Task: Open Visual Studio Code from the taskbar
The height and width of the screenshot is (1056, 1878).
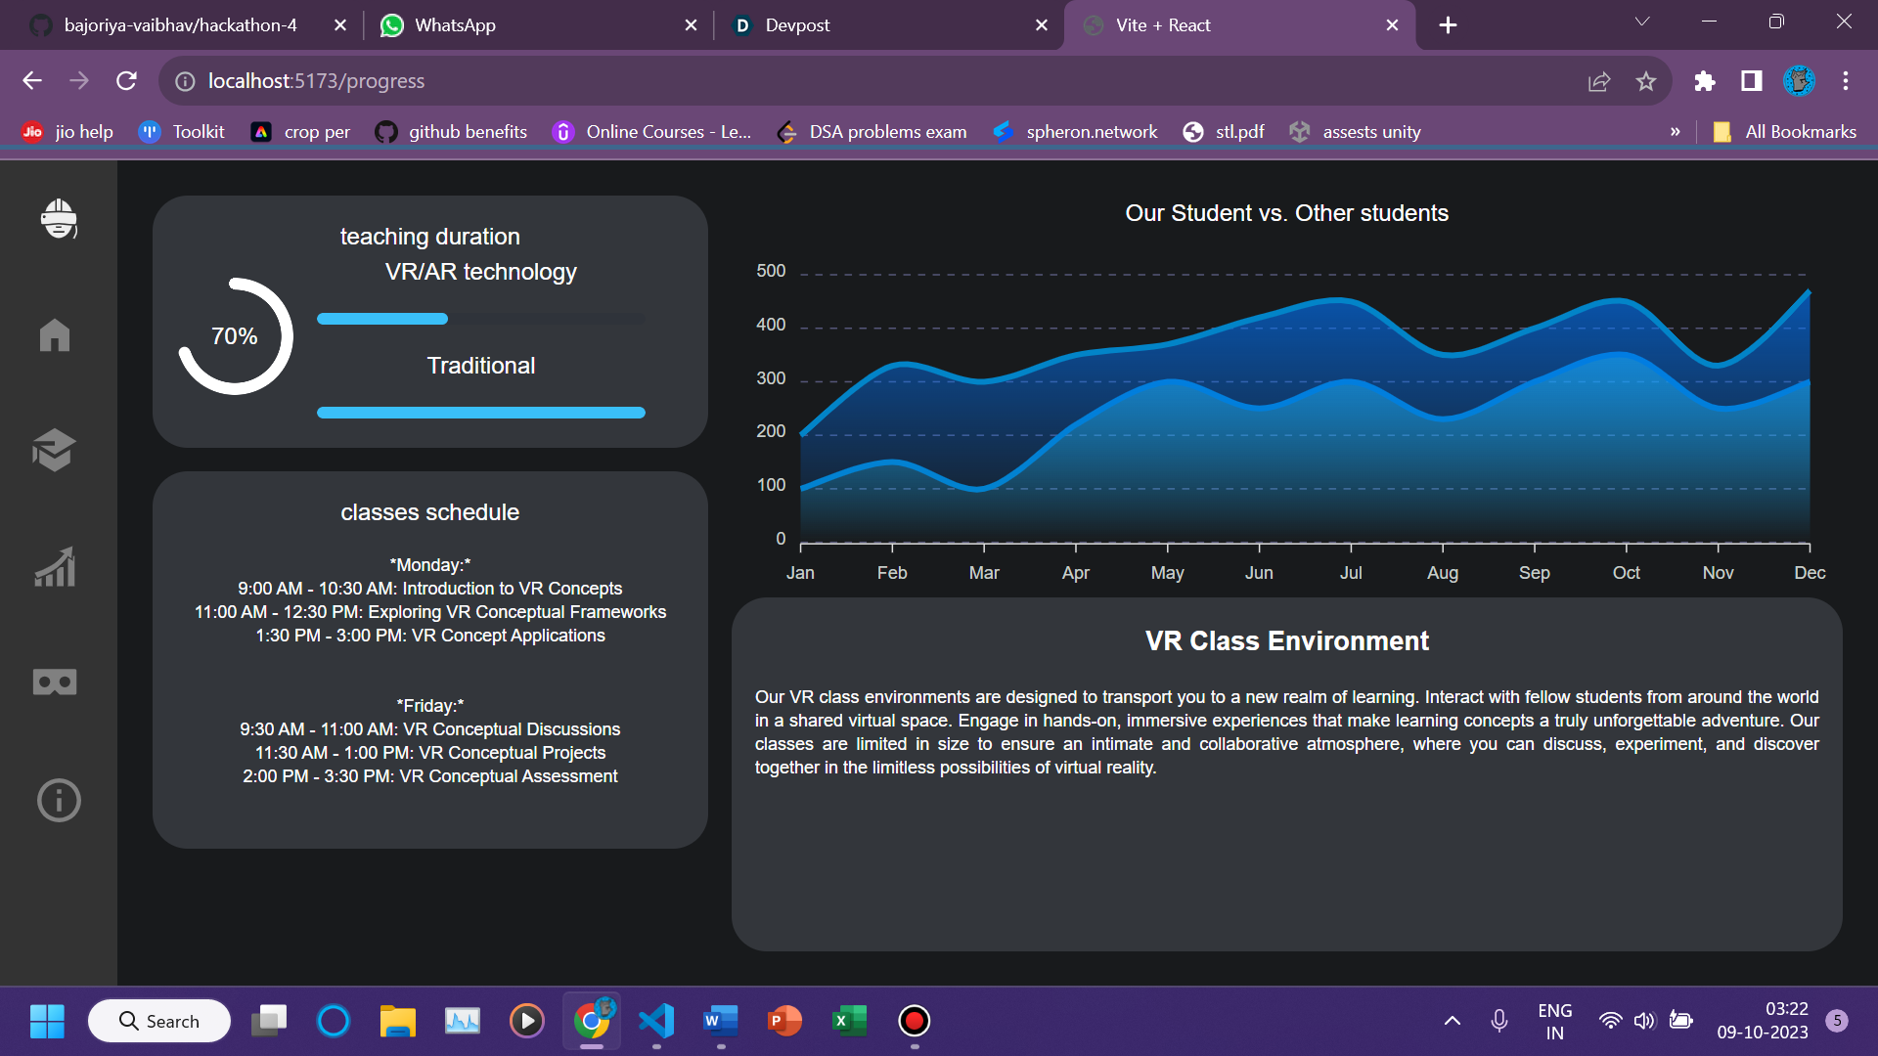Action: 656,1021
